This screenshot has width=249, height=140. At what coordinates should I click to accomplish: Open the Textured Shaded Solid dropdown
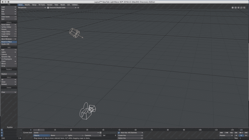click(62, 8)
